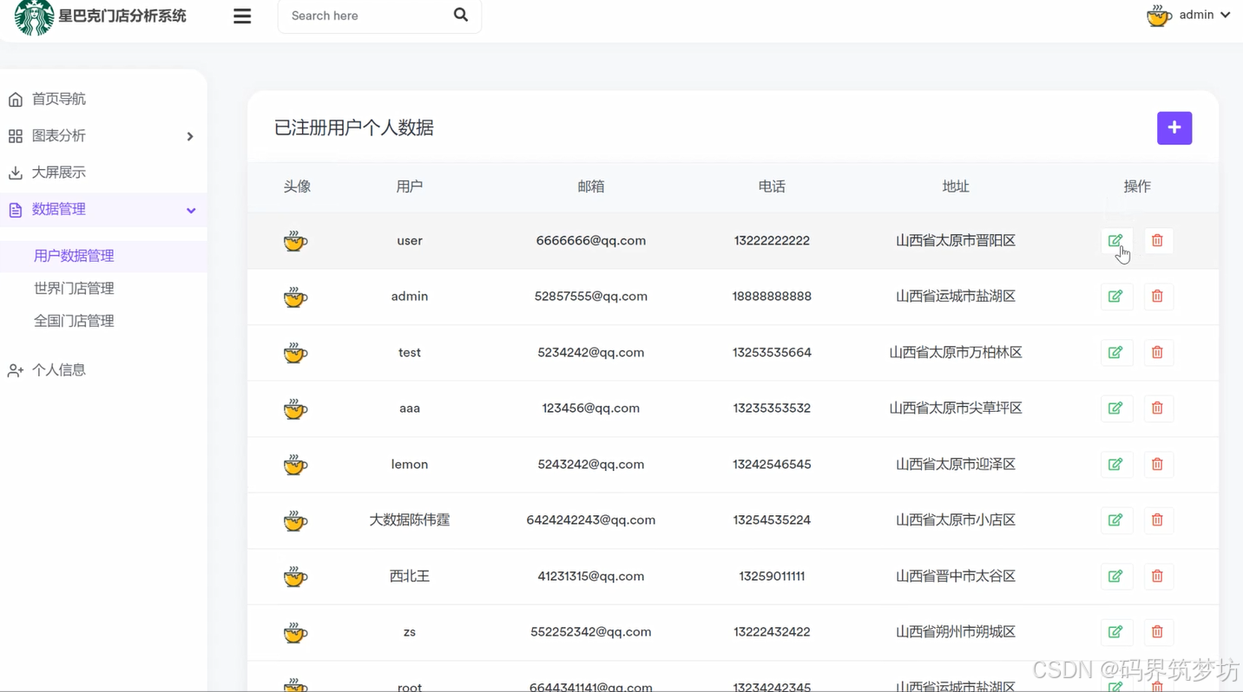Open 大屏展示 from the sidebar
Image resolution: width=1243 pixels, height=692 pixels.
pyautogui.click(x=59, y=173)
